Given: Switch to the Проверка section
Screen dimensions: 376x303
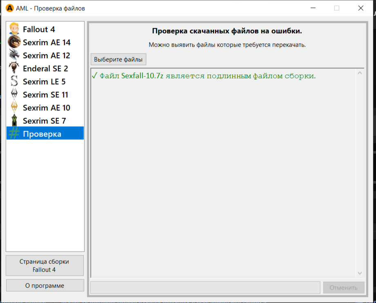Looking at the screenshot, I should coord(42,134).
